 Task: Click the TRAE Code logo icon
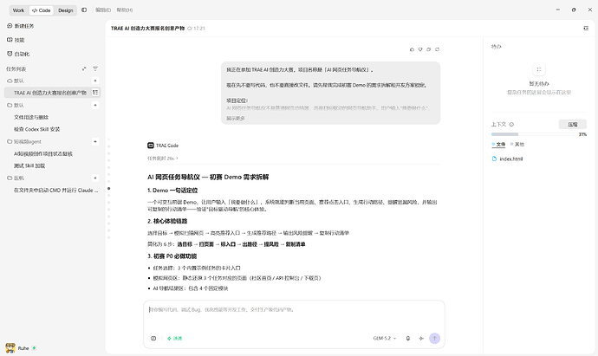click(151, 146)
